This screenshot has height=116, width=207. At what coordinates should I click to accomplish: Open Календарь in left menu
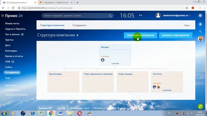(11, 51)
